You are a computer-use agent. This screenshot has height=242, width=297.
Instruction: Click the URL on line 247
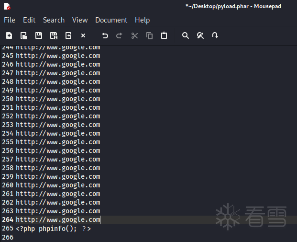click(x=58, y=73)
